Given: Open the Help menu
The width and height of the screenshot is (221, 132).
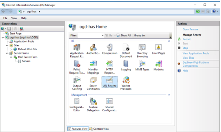Looking at the screenshot, I should coord(24,18).
